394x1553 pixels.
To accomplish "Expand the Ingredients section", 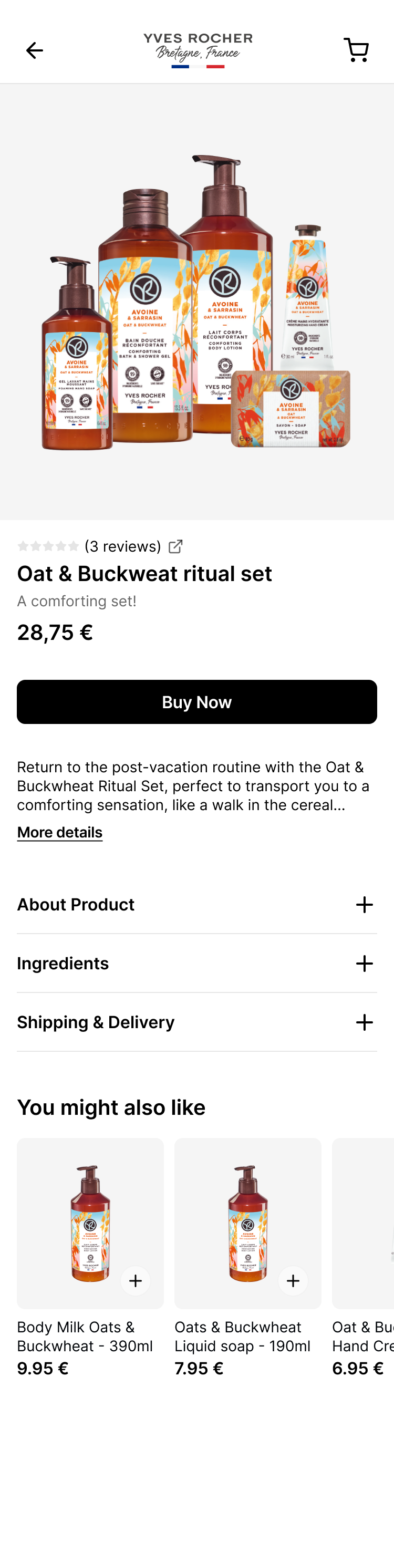I will 197,964.
